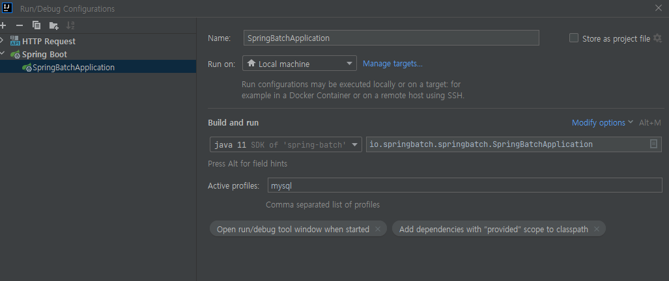Open the Run on target dropdown
Viewport: 669px width, 281px height.
coord(300,64)
